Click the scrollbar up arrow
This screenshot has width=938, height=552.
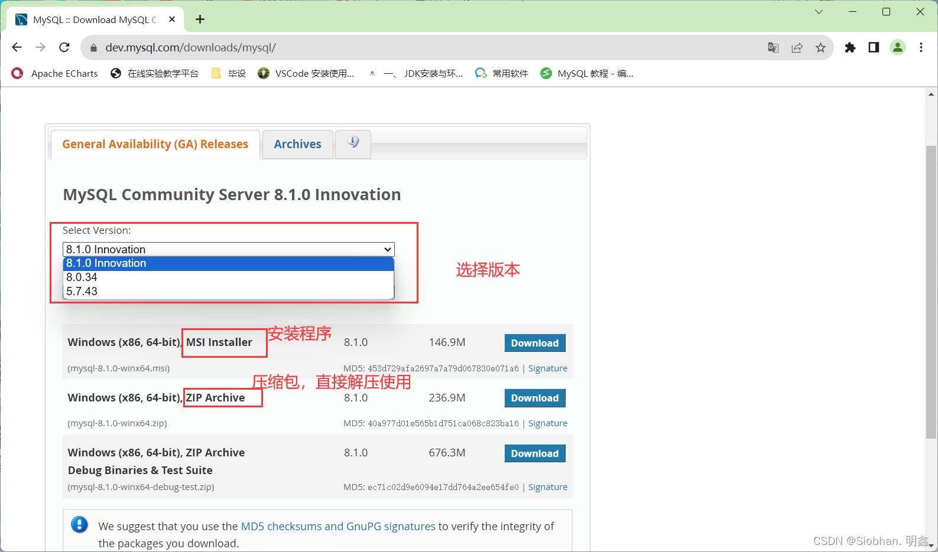931,94
